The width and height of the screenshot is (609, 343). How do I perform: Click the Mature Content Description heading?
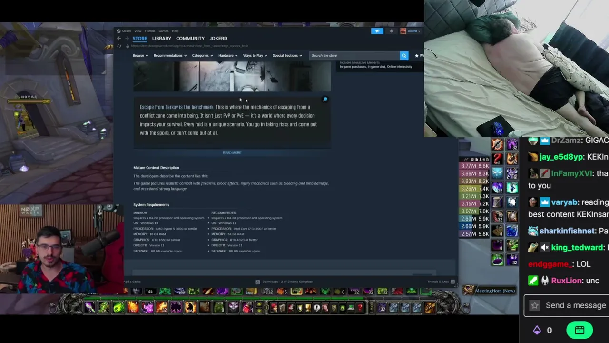click(x=156, y=168)
